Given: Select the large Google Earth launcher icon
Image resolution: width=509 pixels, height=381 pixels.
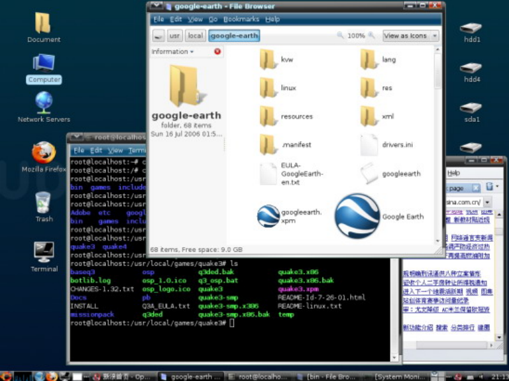Looking at the screenshot, I should [x=357, y=216].
